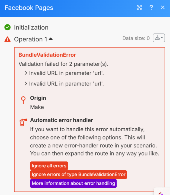Collapse Operation 1 with the arrow
The image size is (170, 195).
pyautogui.click(x=50, y=39)
